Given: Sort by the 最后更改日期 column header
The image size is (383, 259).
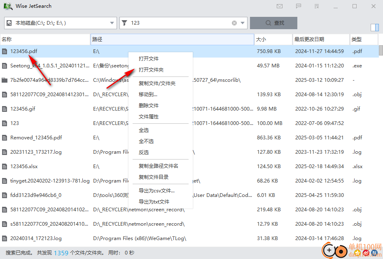Looking at the screenshot, I should [x=321, y=39].
